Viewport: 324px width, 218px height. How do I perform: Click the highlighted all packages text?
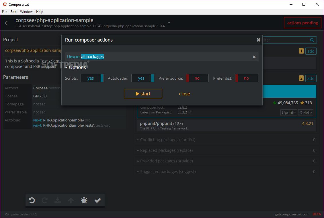click(92, 57)
